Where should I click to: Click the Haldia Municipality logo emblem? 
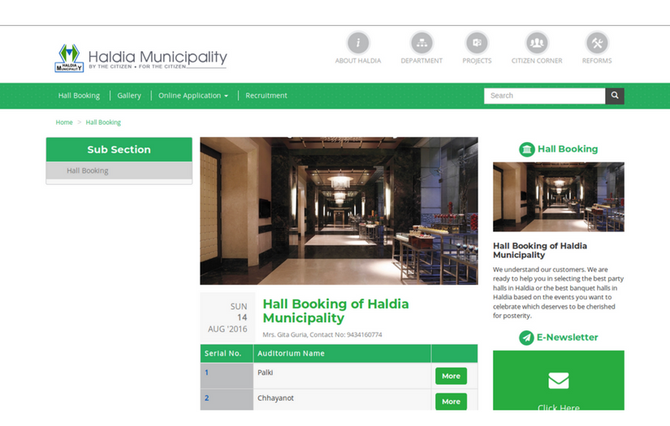coord(69,58)
